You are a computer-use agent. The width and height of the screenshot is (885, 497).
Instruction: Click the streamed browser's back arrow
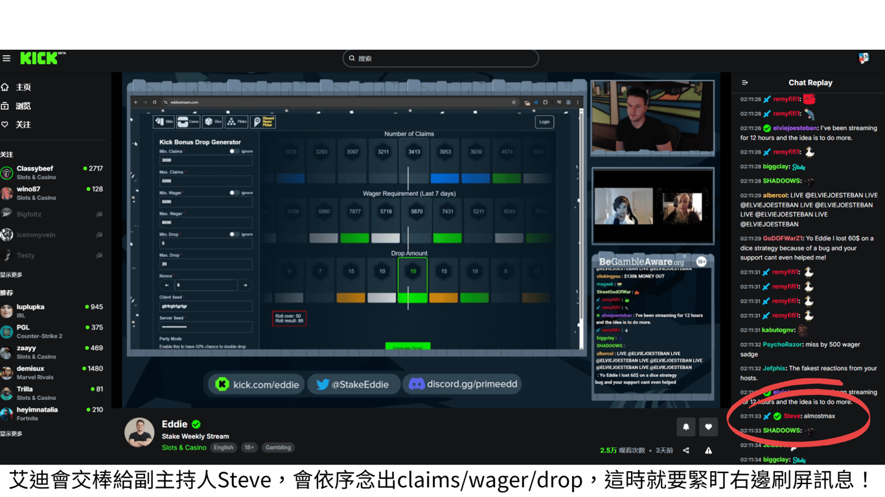coord(136,102)
